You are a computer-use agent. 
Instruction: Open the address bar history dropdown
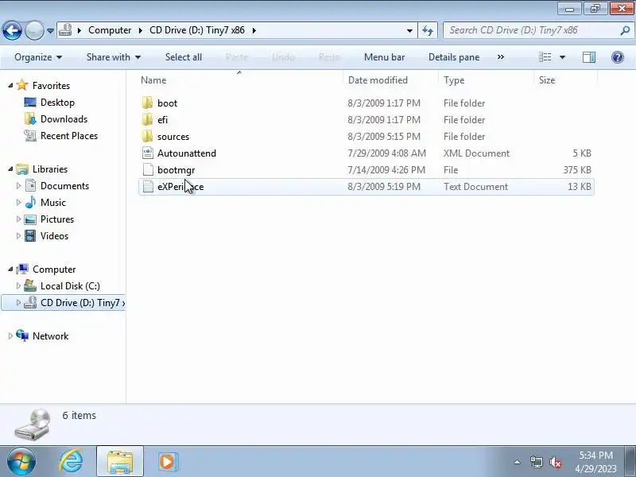[x=409, y=30]
